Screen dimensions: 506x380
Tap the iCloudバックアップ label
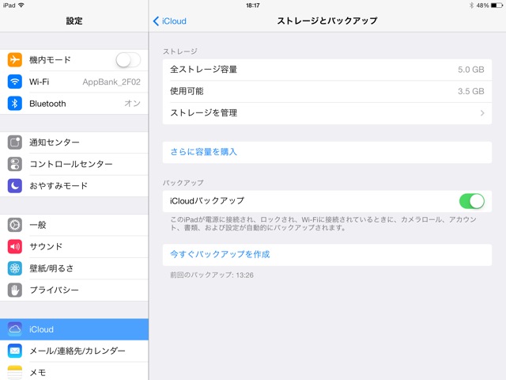pyautogui.click(x=207, y=201)
